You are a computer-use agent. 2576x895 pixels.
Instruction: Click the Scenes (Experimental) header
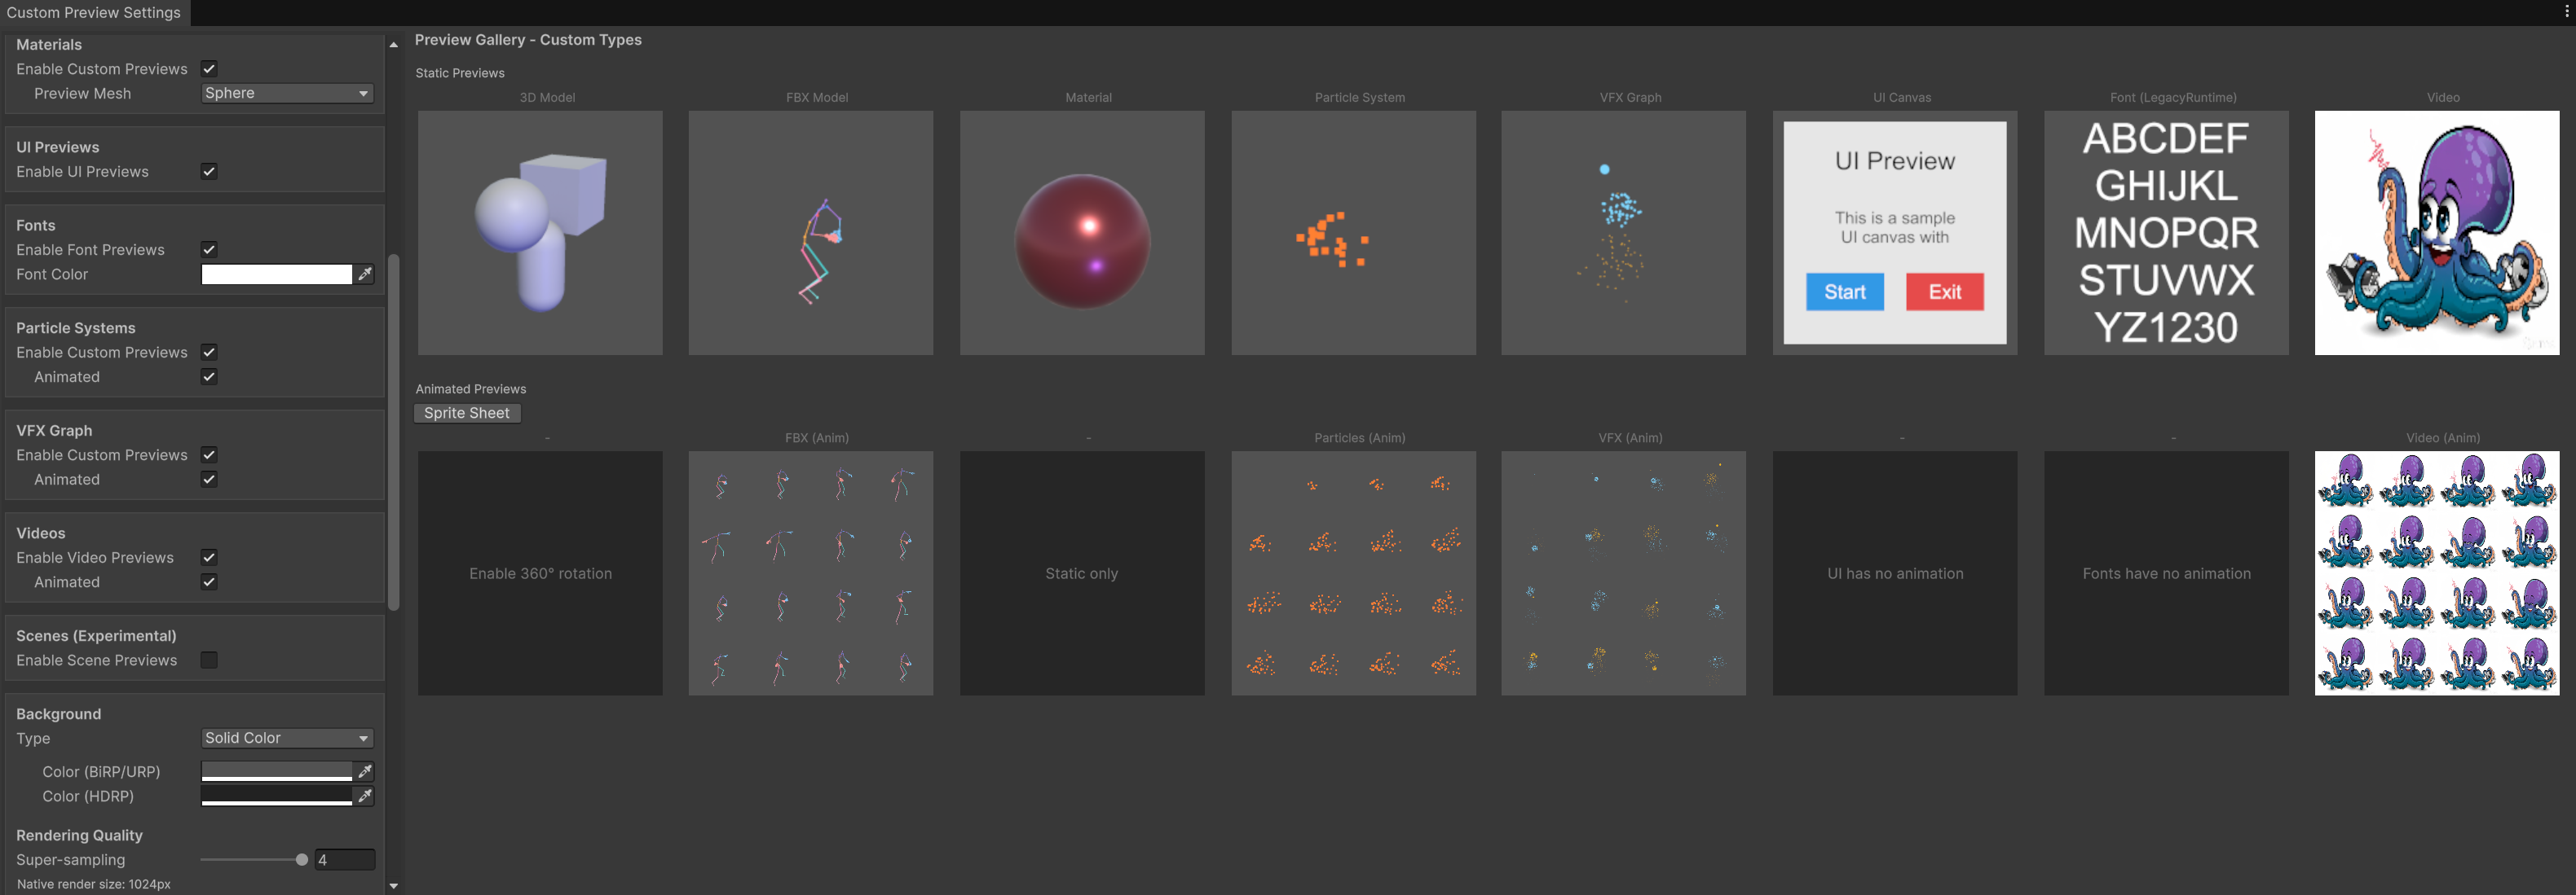pos(96,636)
